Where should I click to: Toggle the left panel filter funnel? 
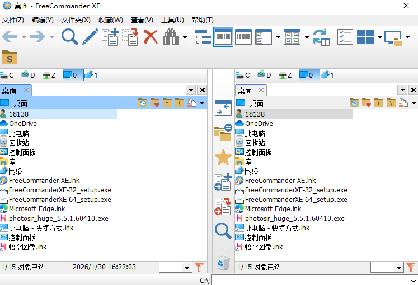pos(199,267)
